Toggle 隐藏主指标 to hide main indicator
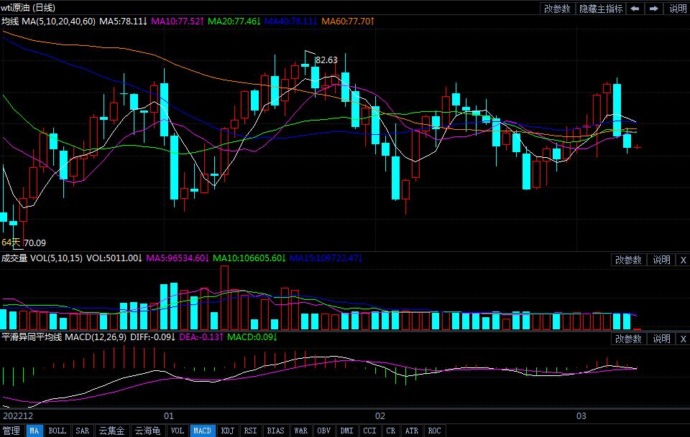 pos(602,9)
